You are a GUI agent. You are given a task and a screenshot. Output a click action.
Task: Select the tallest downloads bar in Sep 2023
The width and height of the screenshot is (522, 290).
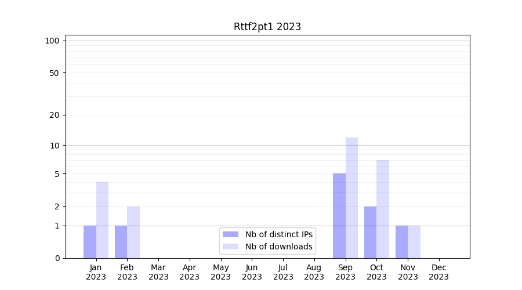pyautogui.click(x=351, y=198)
